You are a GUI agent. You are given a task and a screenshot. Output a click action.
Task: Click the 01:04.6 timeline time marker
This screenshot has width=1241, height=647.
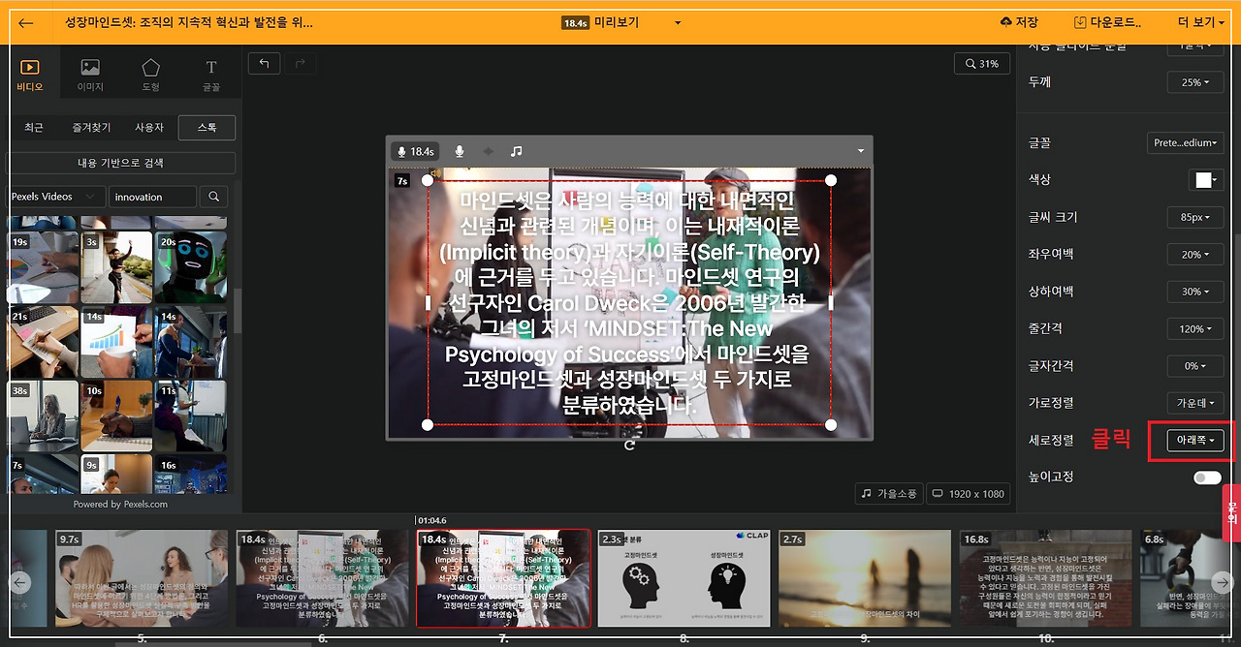click(434, 520)
